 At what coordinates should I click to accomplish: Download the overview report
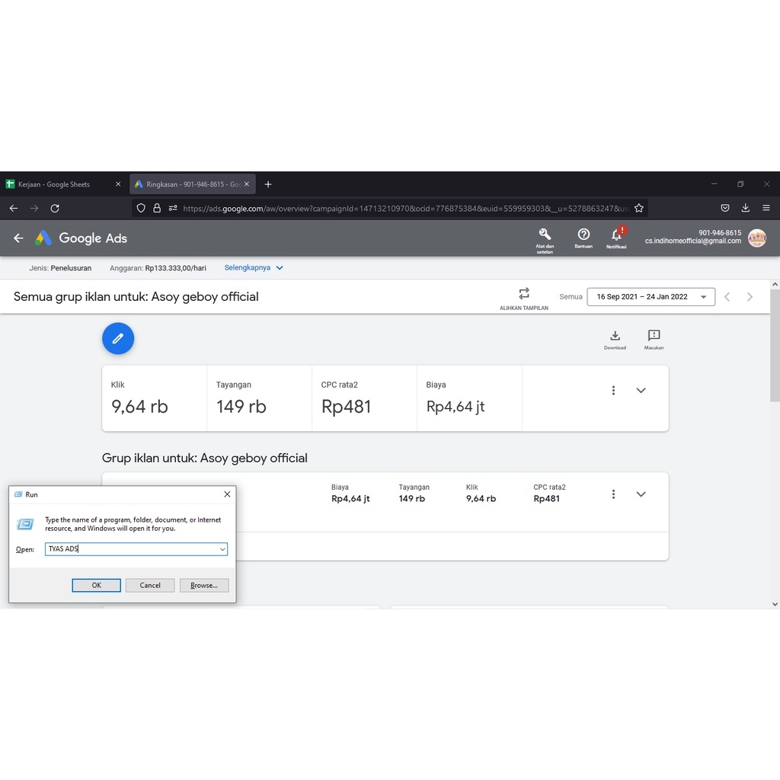tap(615, 340)
